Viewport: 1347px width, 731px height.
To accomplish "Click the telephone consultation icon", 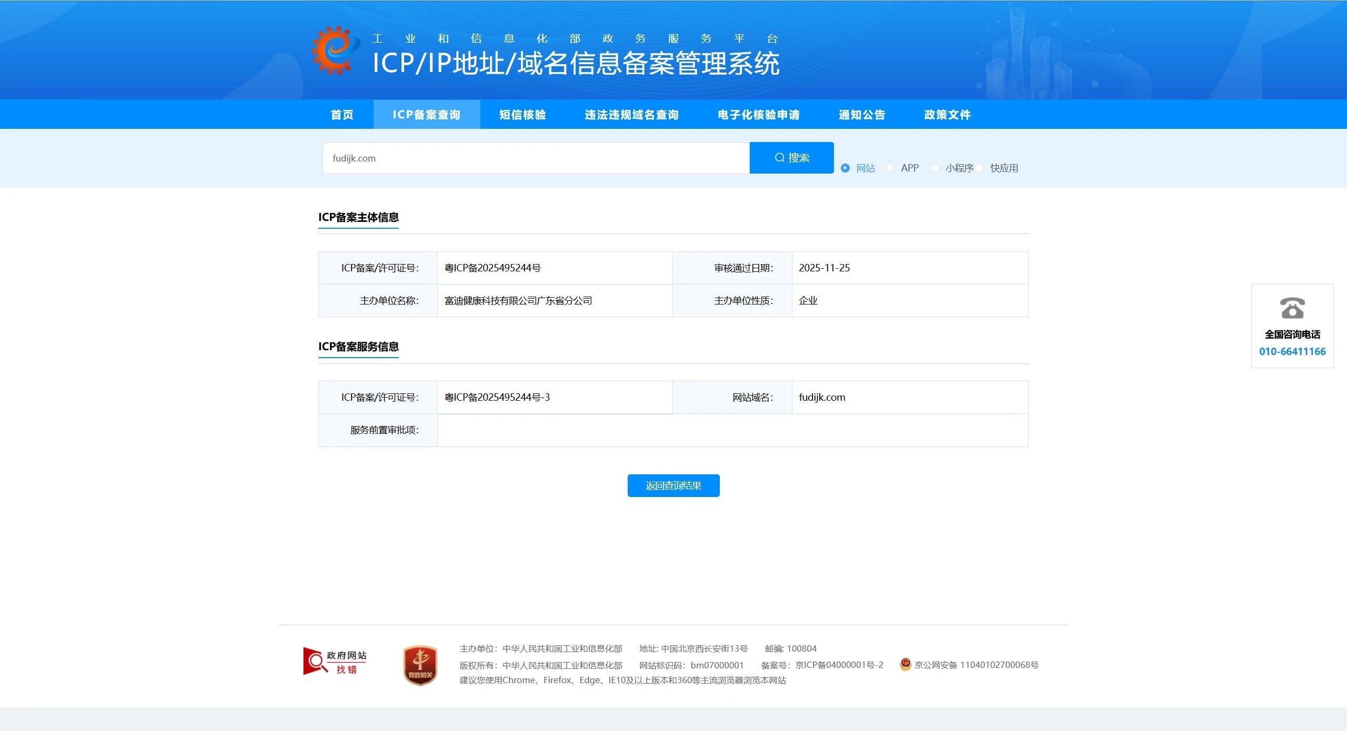I will pos(1292,308).
